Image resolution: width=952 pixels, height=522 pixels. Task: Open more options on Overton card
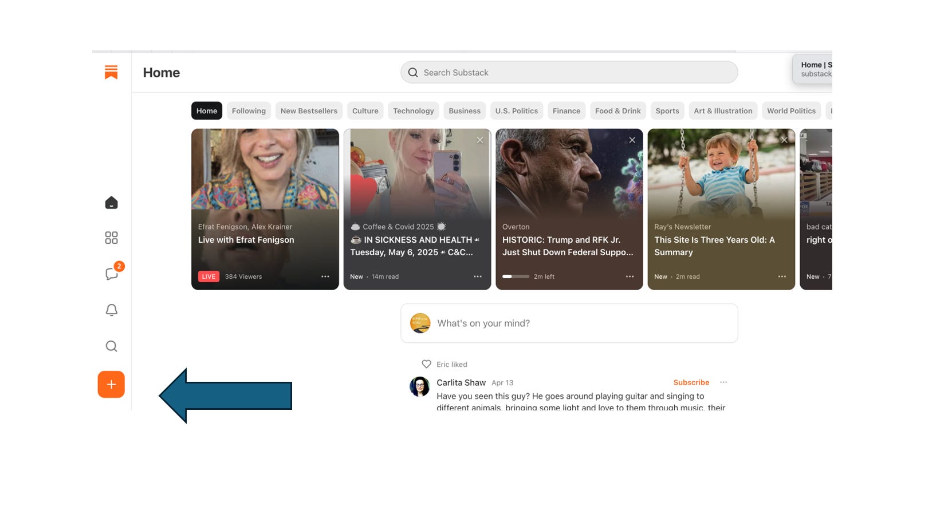(x=630, y=276)
